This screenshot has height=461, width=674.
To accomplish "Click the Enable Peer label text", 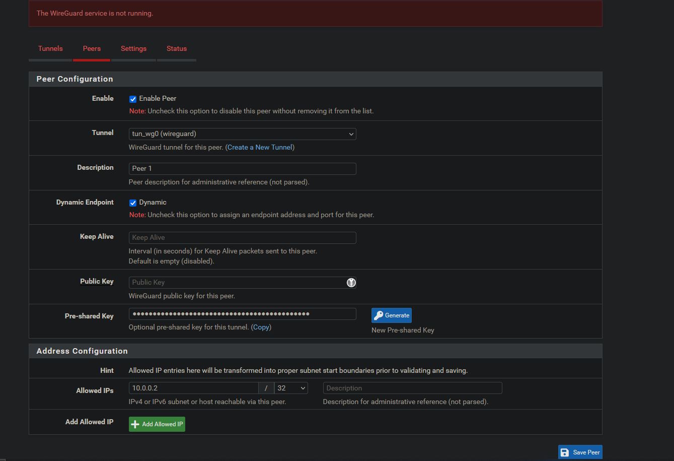I will tap(158, 99).
